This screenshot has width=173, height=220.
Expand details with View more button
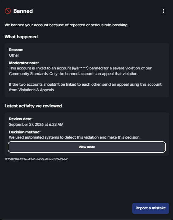point(87,147)
